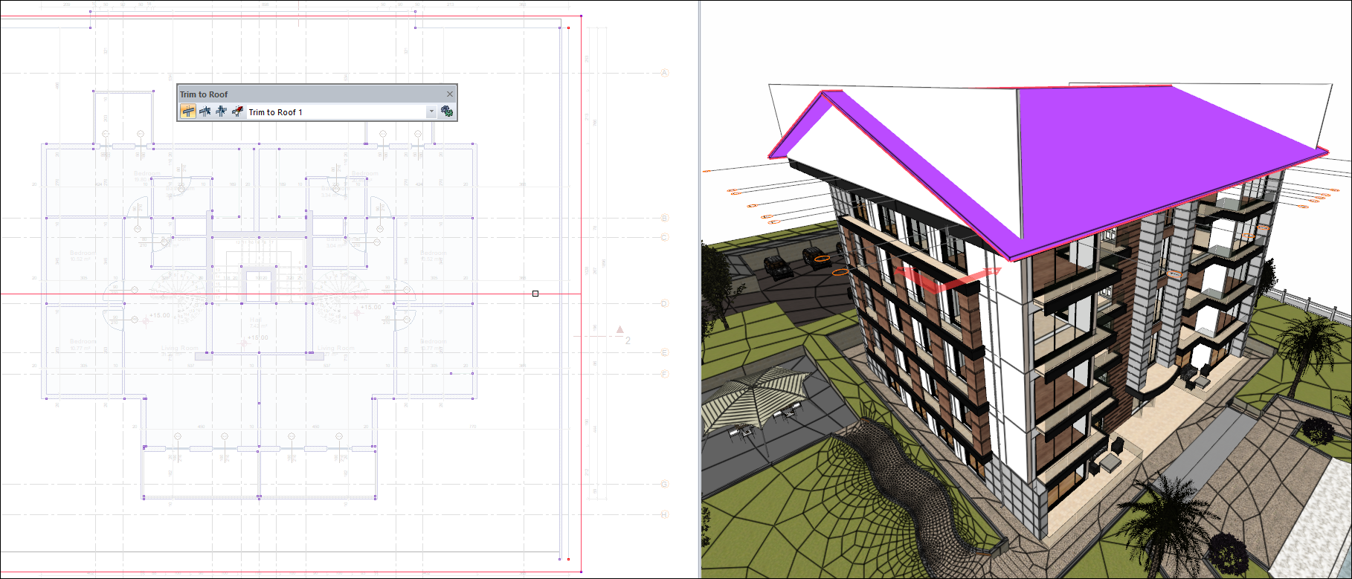This screenshot has height=579, width=1352.
Task: Click grid axis bubble G in plan
Action: point(665,484)
